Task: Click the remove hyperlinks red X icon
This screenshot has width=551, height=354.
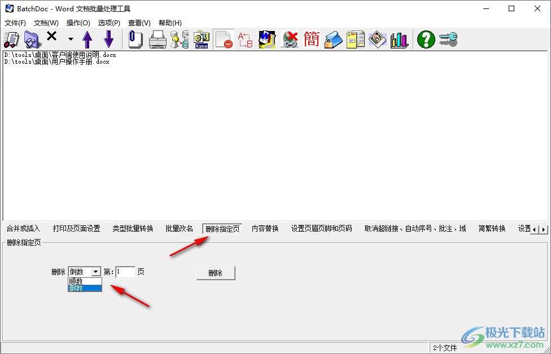Action: (289, 39)
